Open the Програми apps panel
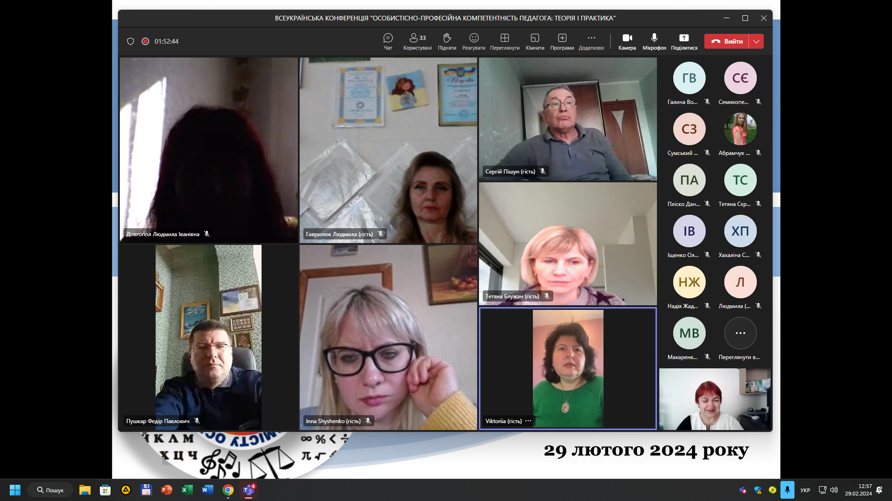 tap(562, 41)
